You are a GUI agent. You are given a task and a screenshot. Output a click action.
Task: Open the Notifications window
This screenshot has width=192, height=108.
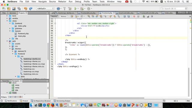[x=11, y=101]
